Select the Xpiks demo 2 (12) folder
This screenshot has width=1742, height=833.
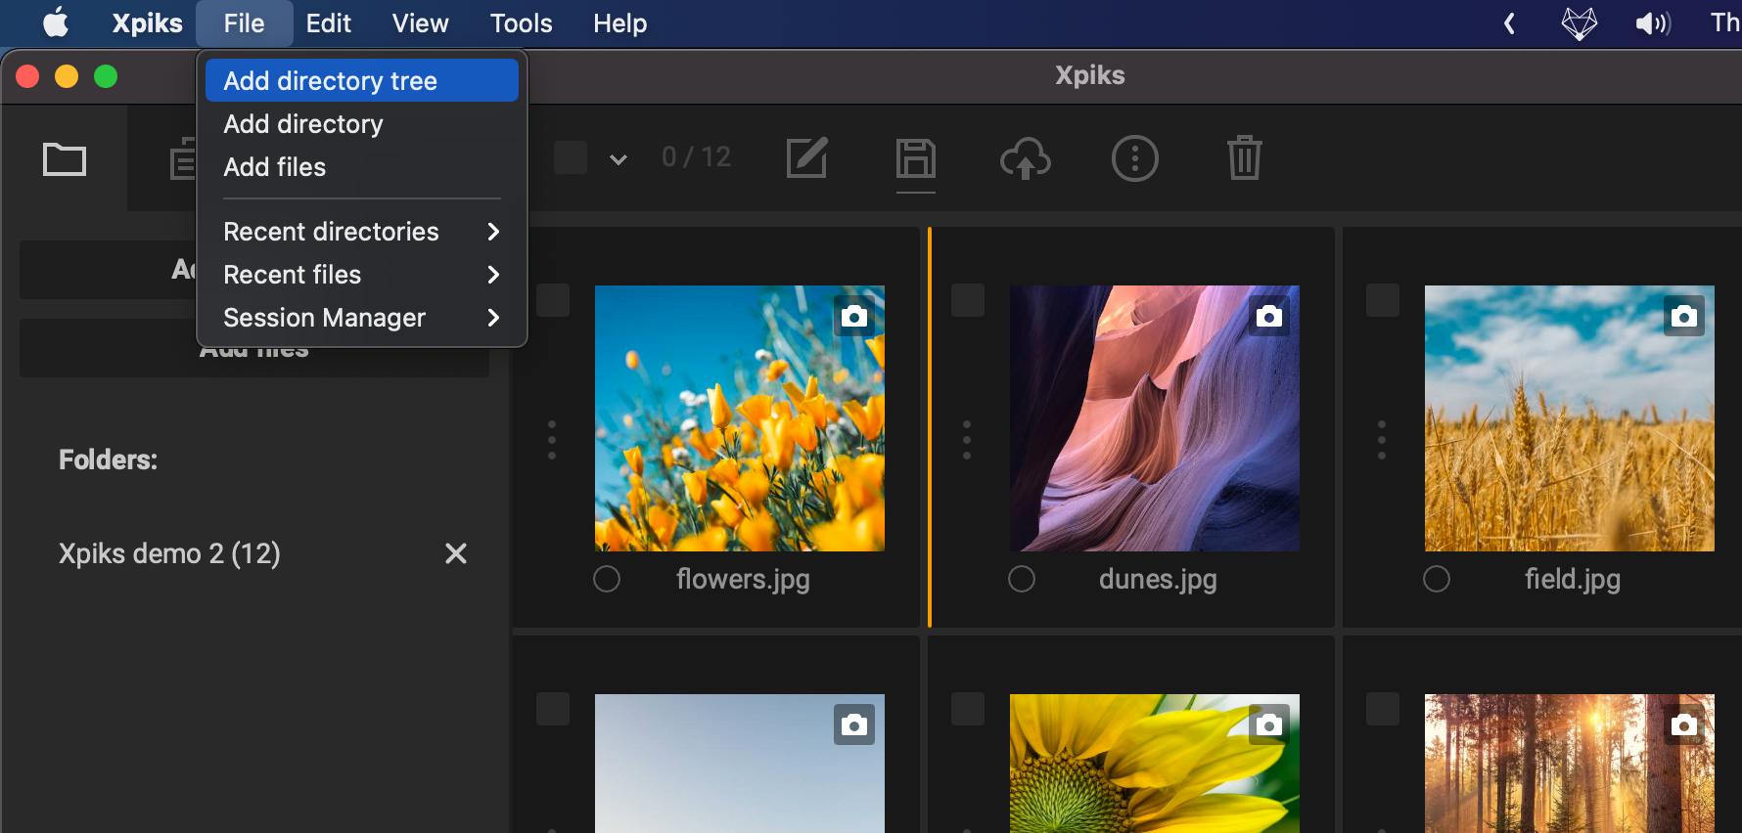coord(169,553)
